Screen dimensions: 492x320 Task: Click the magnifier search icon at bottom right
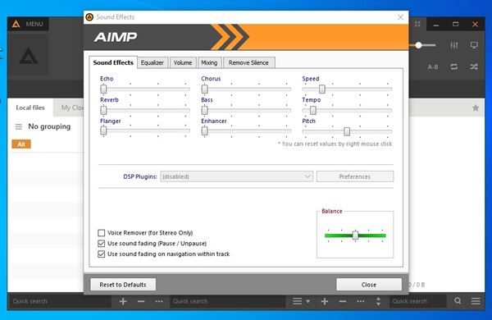click(458, 301)
